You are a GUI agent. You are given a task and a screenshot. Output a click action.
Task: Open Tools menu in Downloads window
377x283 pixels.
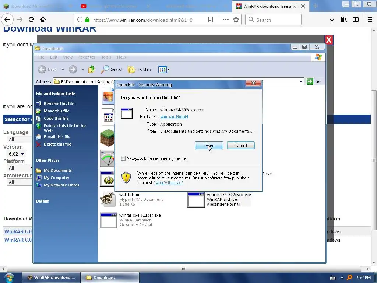(x=106, y=57)
